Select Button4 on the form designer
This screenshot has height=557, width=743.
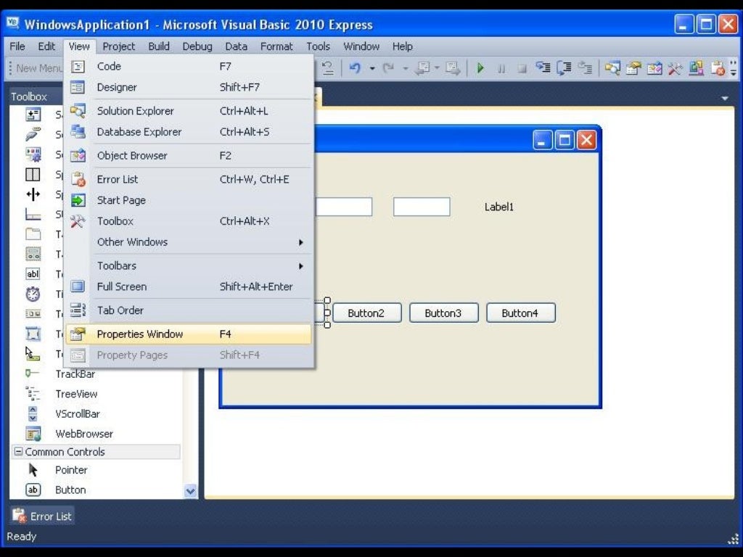pyautogui.click(x=521, y=313)
